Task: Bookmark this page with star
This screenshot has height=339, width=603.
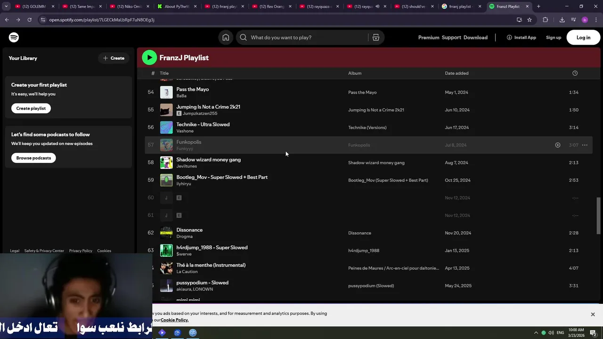Action: click(x=530, y=20)
